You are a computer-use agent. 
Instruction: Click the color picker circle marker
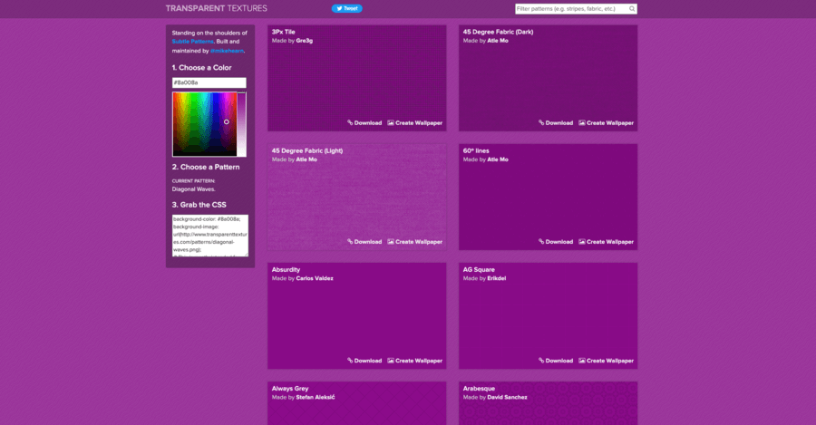(227, 121)
